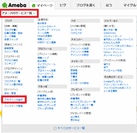Open ランキング・ジャンル link
Viewport: 137px width, 133px height.
point(49,30)
